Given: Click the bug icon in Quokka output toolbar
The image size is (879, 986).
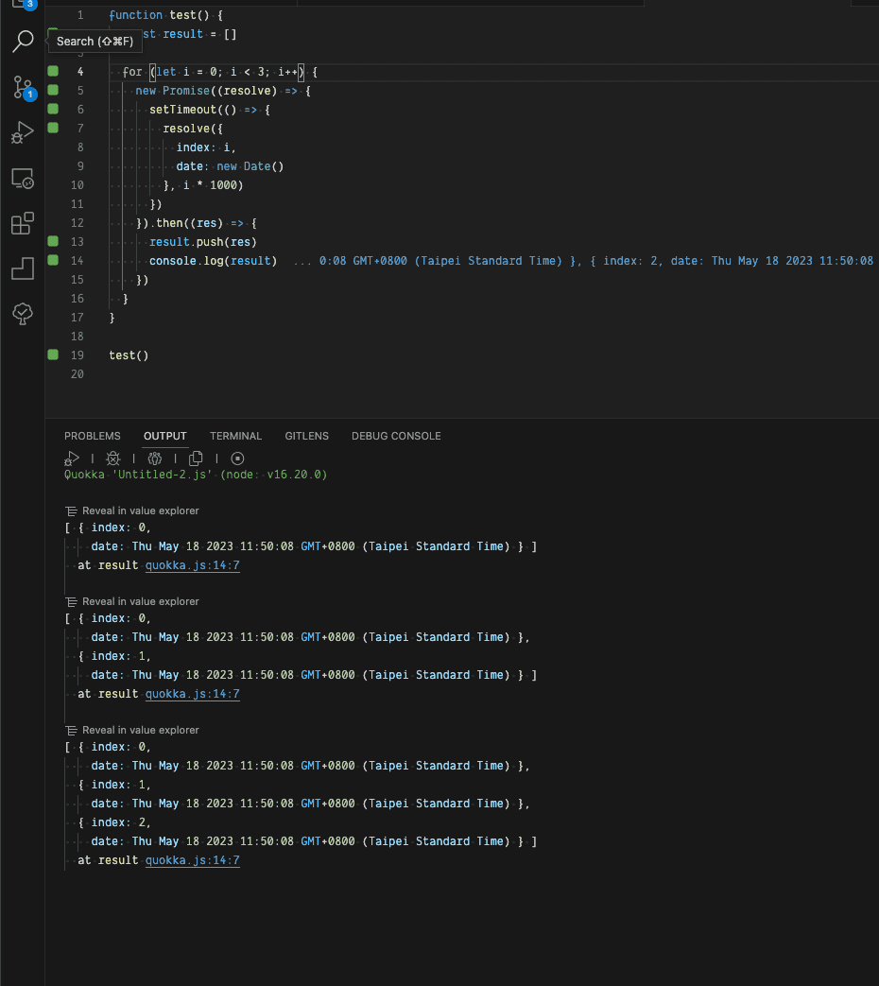Looking at the screenshot, I should (113, 458).
